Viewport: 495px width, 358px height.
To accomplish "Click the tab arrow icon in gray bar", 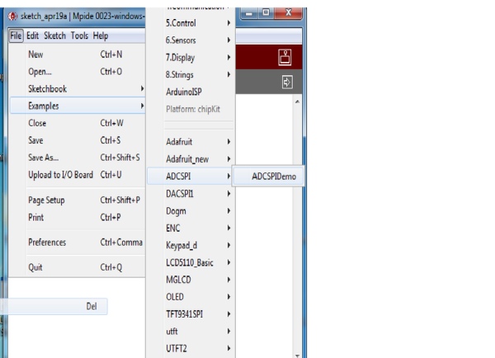I will click(287, 82).
